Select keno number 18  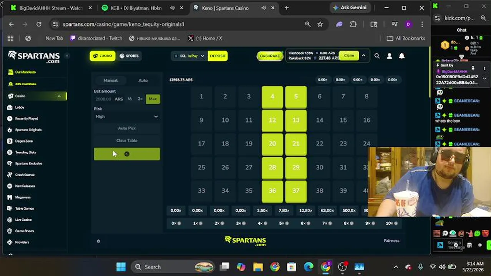click(x=225, y=144)
